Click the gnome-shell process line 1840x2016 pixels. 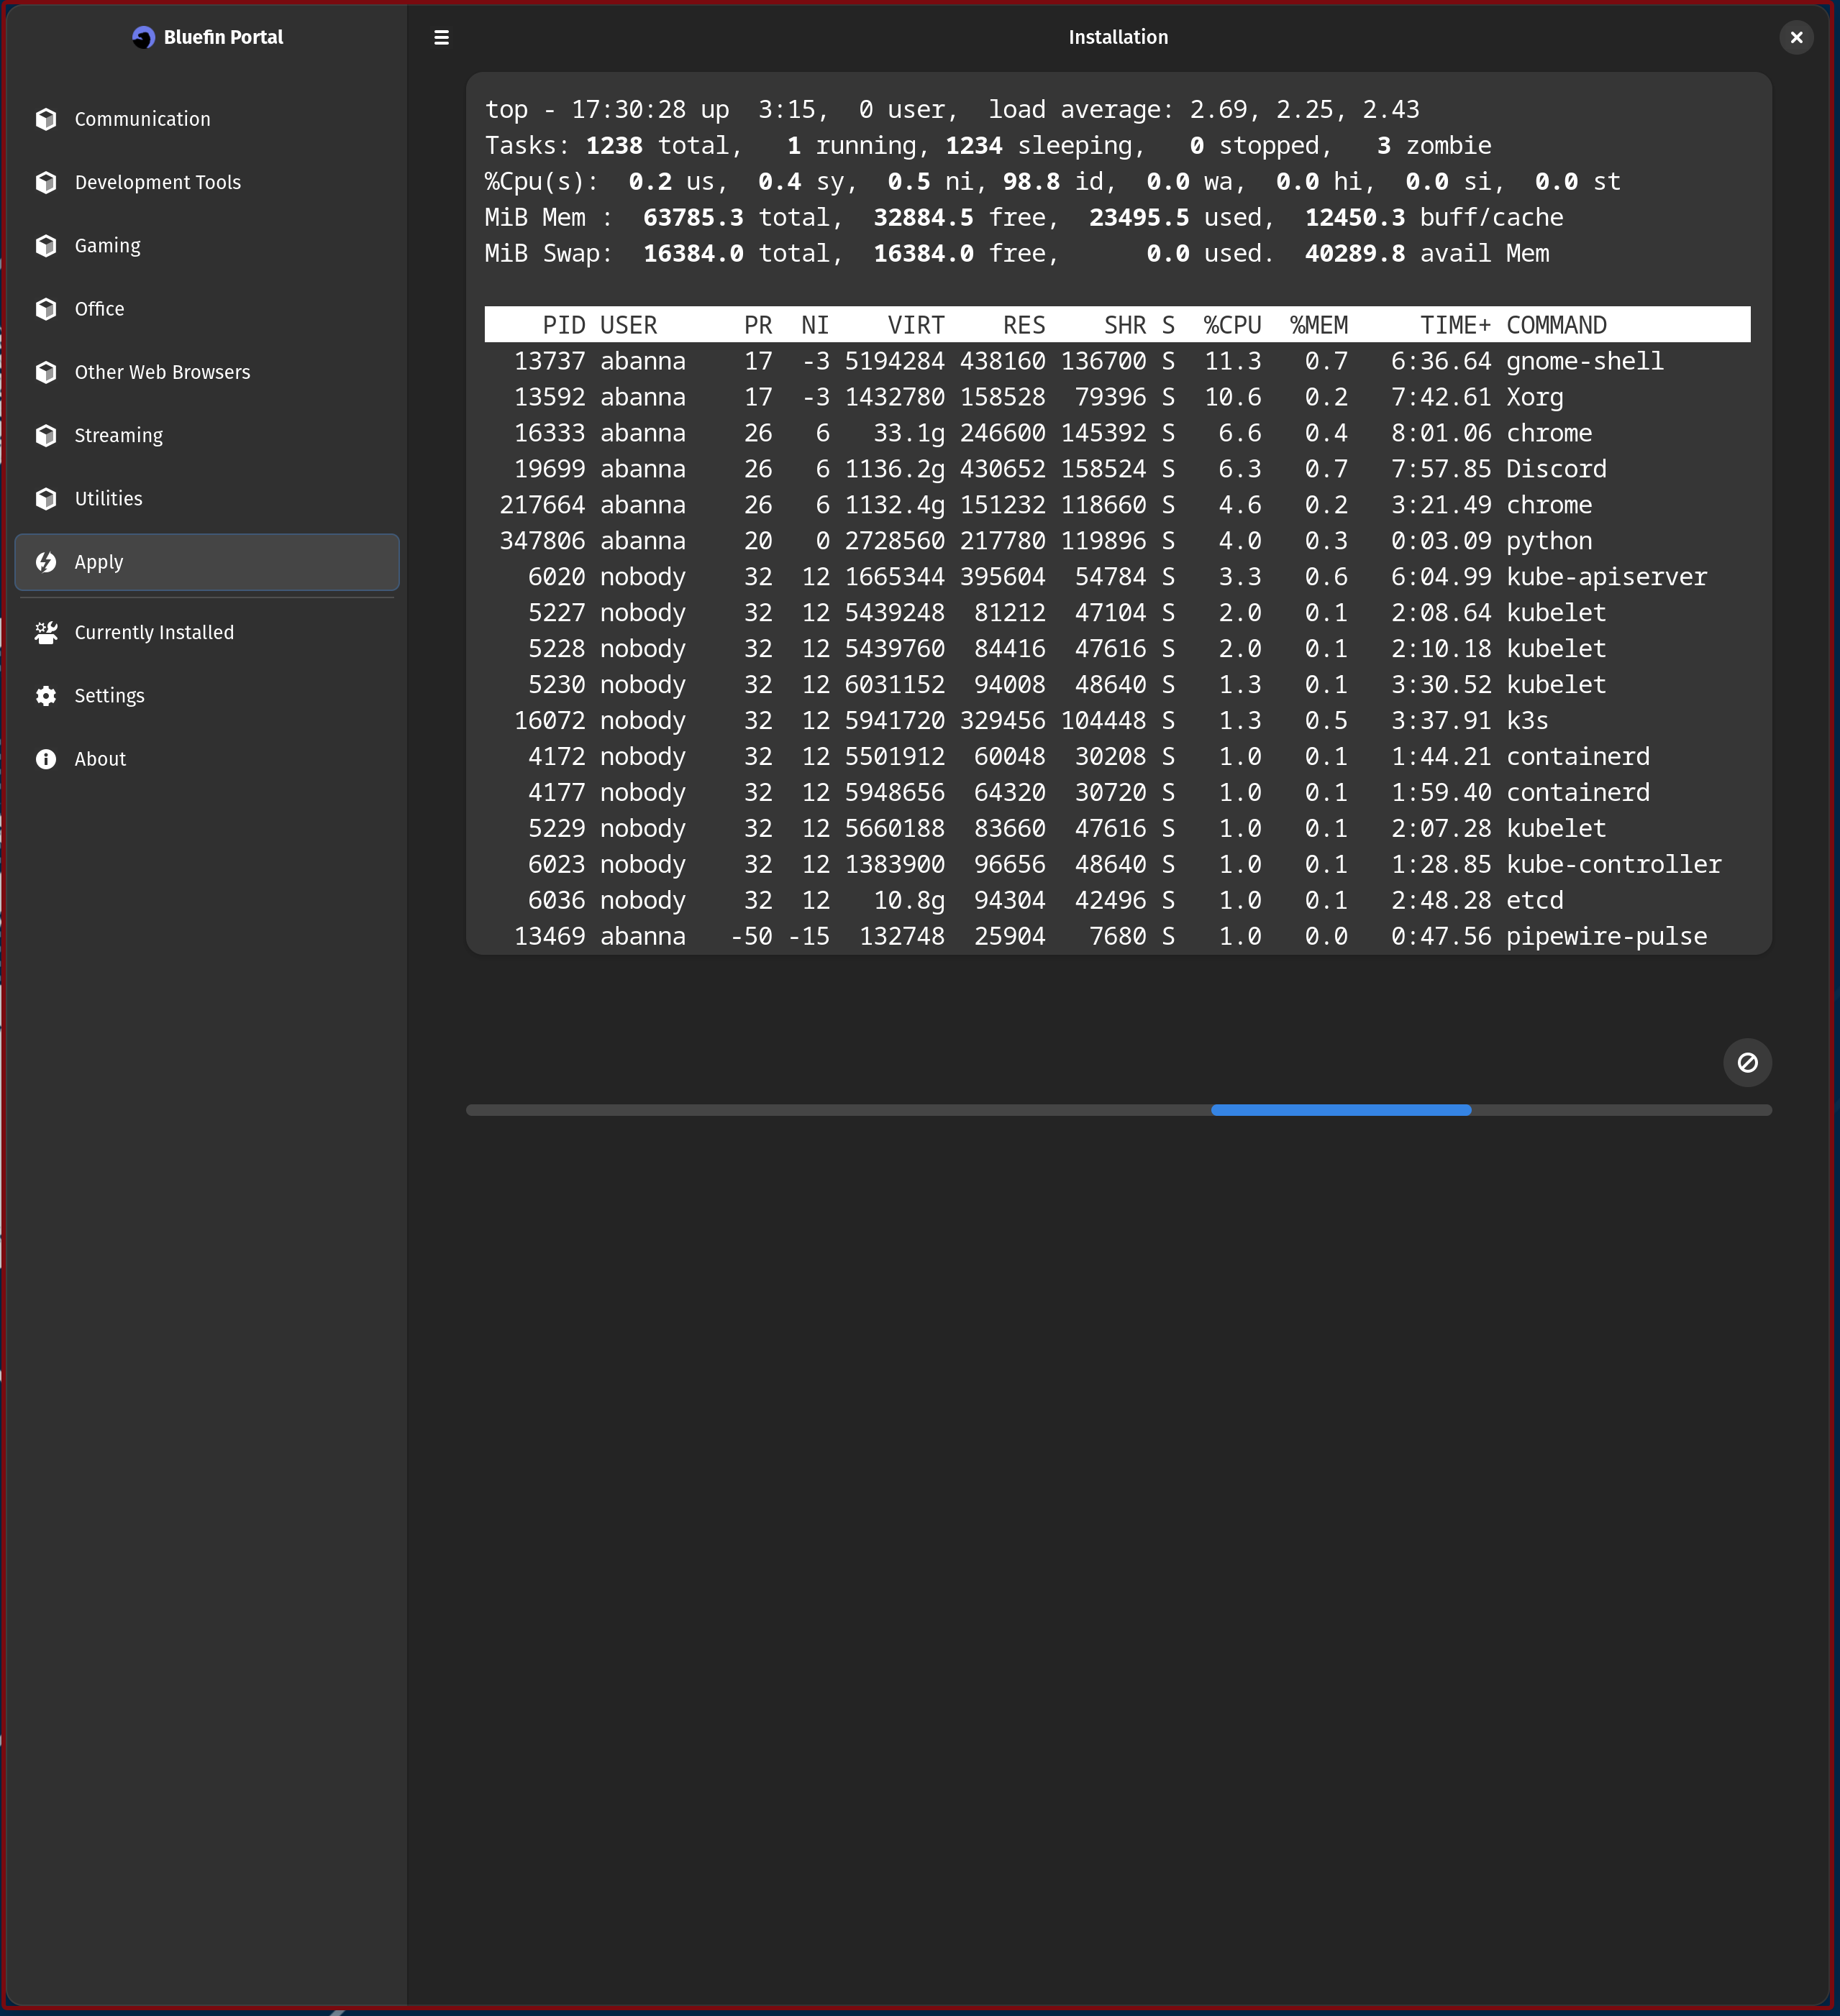(x=1116, y=361)
